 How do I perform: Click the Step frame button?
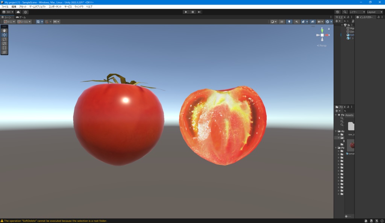(x=199, y=12)
